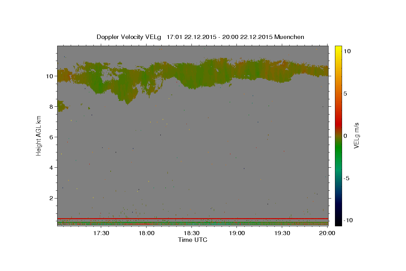The height and width of the screenshot is (271, 406).
Task: Click the 18:00 time tick label
Action: tap(146, 233)
